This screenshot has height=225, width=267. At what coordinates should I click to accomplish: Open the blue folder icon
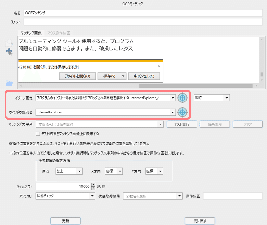(x=9, y=83)
